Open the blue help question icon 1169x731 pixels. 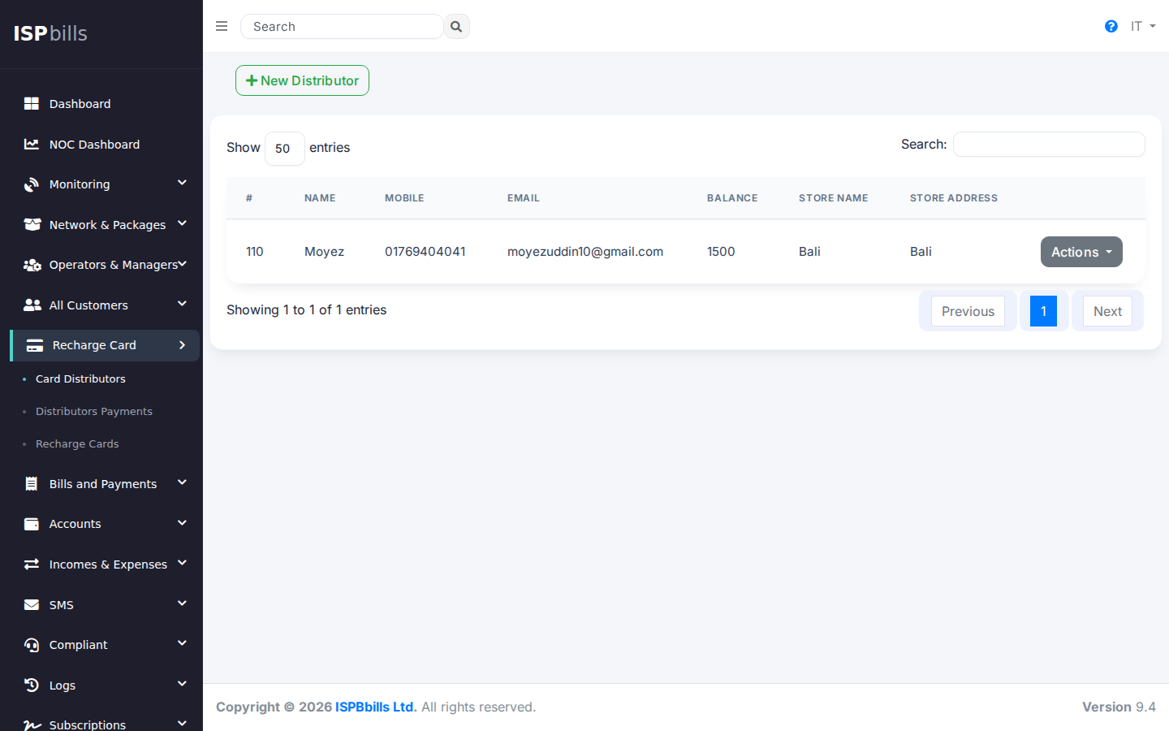pos(1111,26)
